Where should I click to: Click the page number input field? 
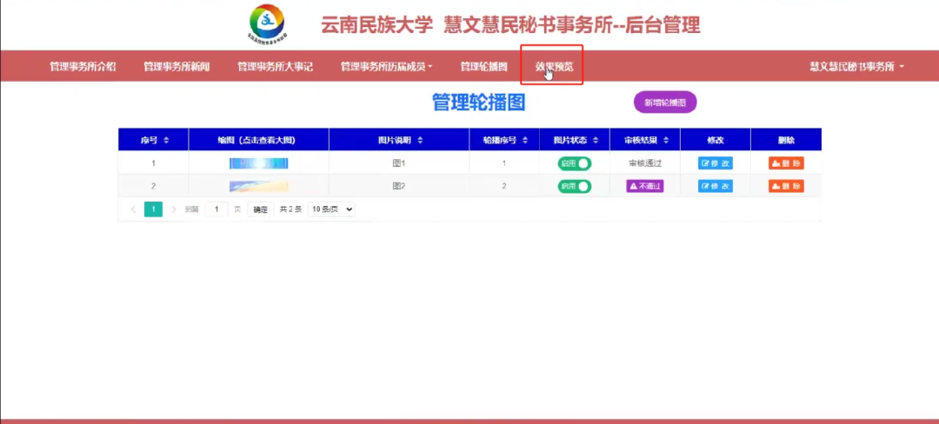coord(216,209)
